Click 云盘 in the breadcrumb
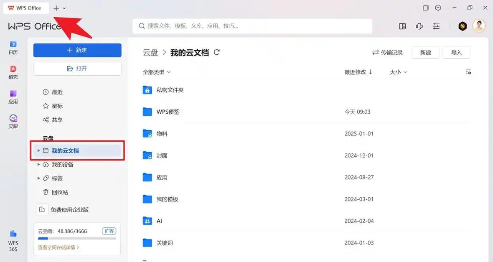 tap(150, 53)
